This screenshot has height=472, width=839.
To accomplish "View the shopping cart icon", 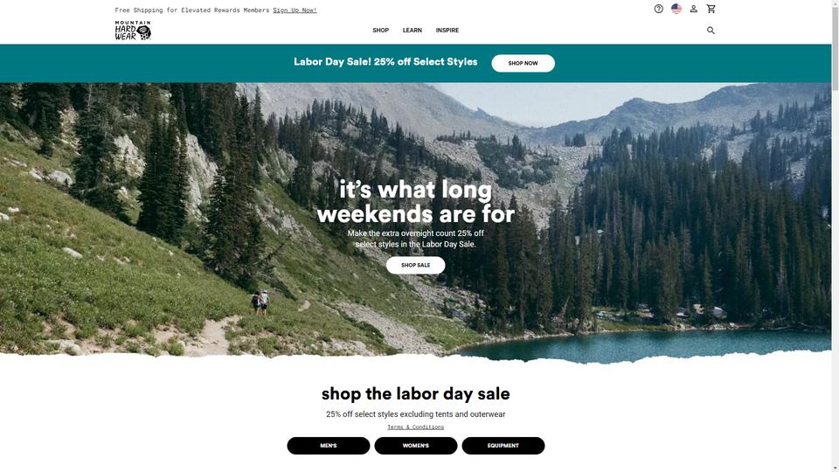I will [x=711, y=9].
